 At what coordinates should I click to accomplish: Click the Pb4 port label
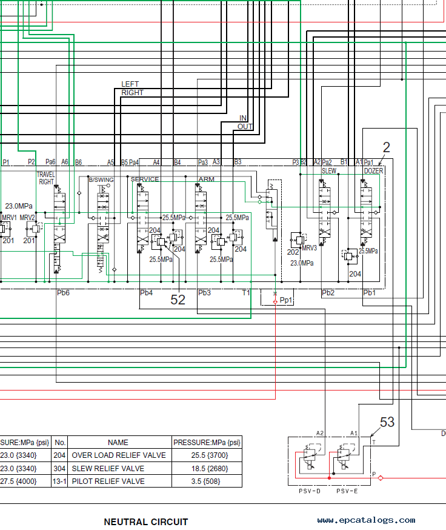pyautogui.click(x=146, y=293)
